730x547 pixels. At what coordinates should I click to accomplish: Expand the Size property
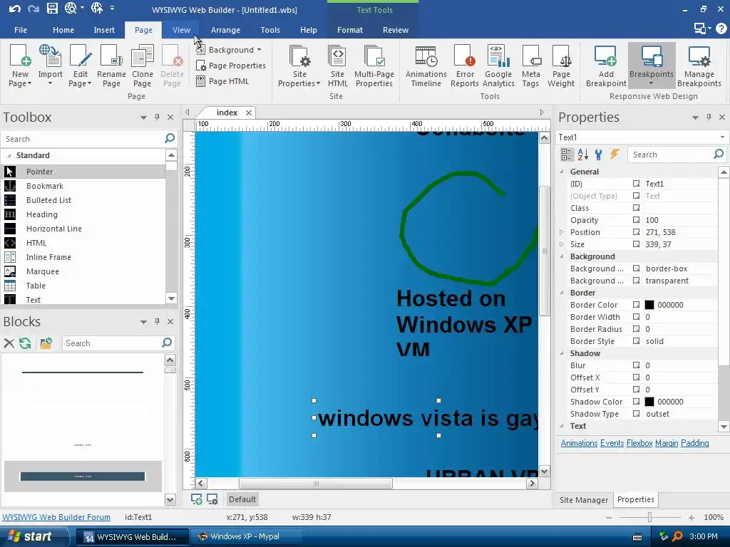pos(562,244)
